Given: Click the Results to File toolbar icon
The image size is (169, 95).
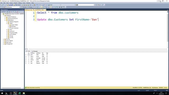Looking at the screenshot, I should [x=53, y=7].
